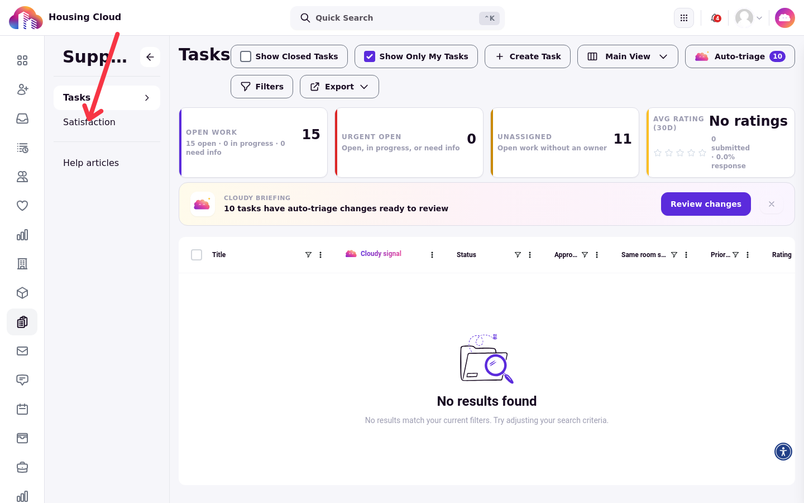Dismiss the Cloudy briefing banner
This screenshot has height=503, width=804.
(x=772, y=204)
